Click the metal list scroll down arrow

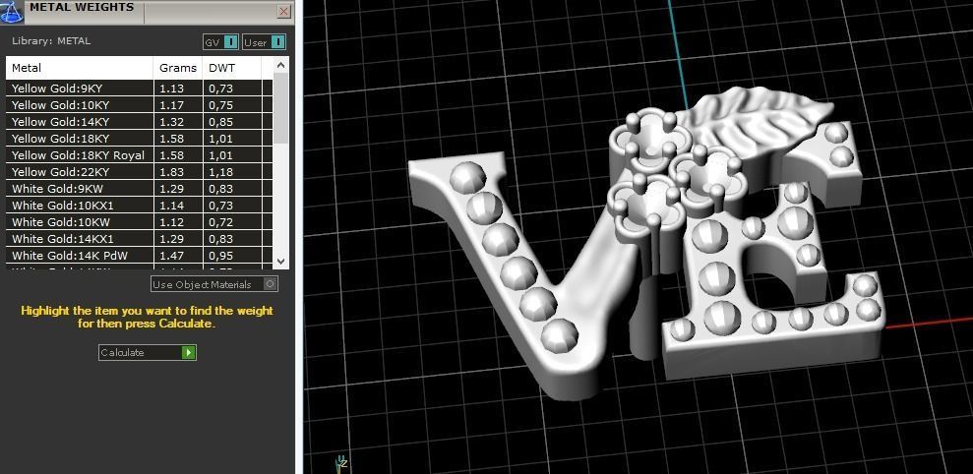pyautogui.click(x=281, y=262)
